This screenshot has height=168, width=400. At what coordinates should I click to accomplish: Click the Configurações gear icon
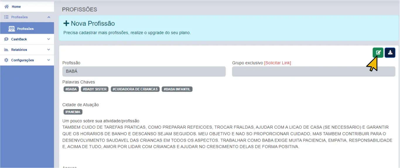[x=6, y=60]
